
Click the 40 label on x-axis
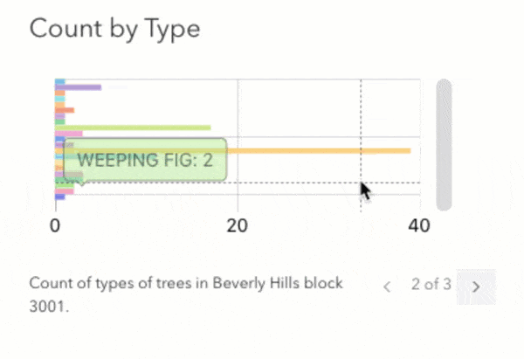(419, 225)
